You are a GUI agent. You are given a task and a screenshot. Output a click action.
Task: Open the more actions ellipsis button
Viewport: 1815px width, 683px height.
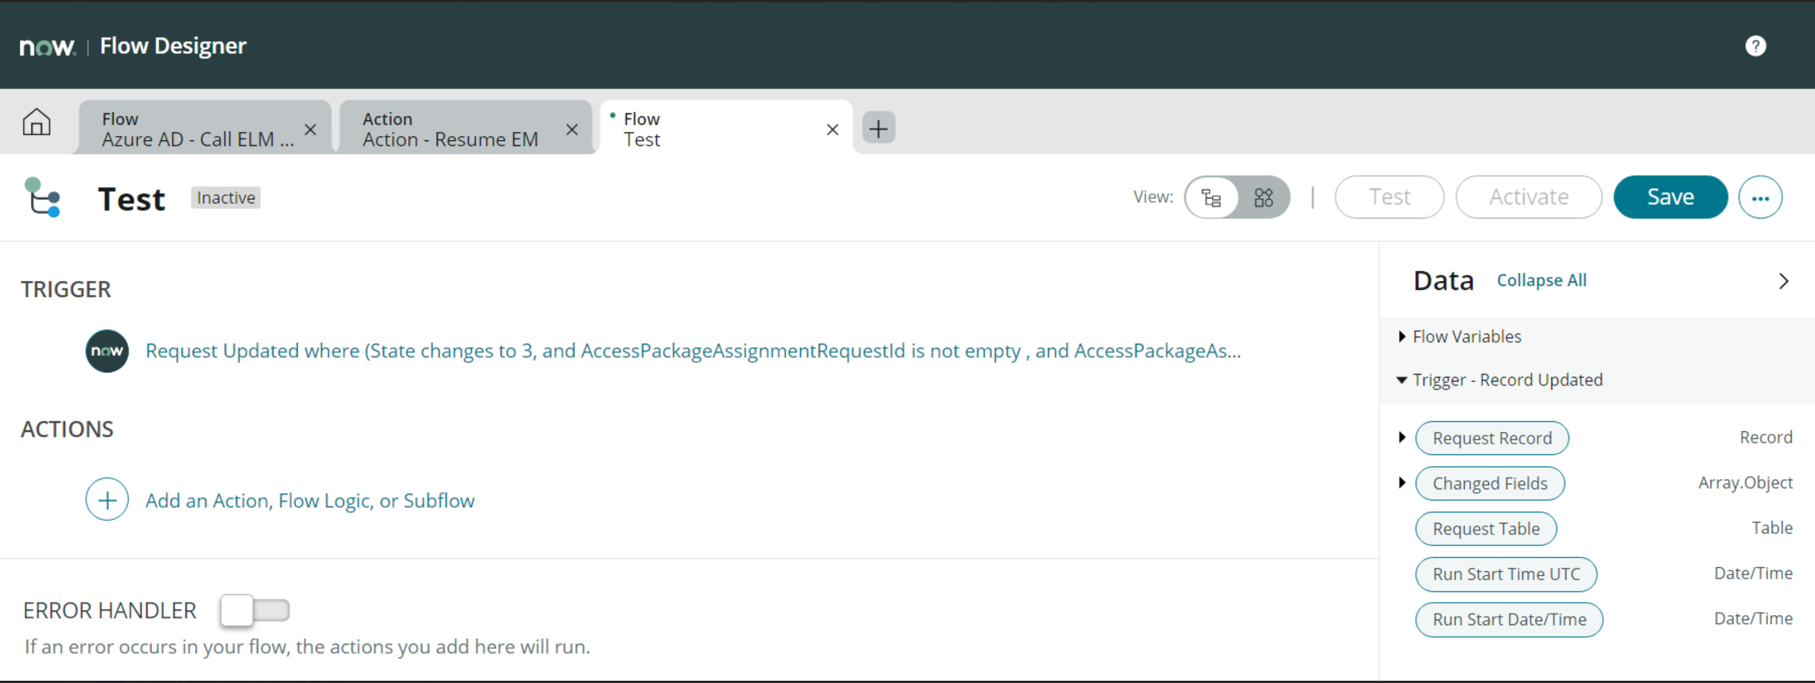1760,197
